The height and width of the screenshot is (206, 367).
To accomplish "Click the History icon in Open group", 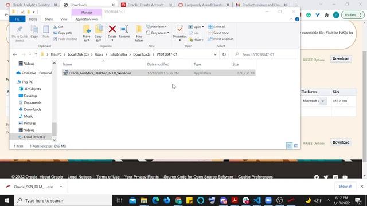I will point(196,39).
